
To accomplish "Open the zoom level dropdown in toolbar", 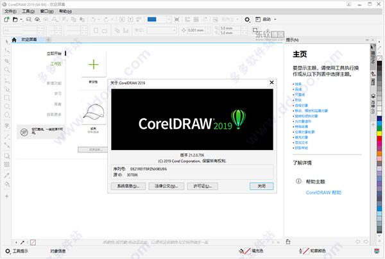I will [169, 19].
